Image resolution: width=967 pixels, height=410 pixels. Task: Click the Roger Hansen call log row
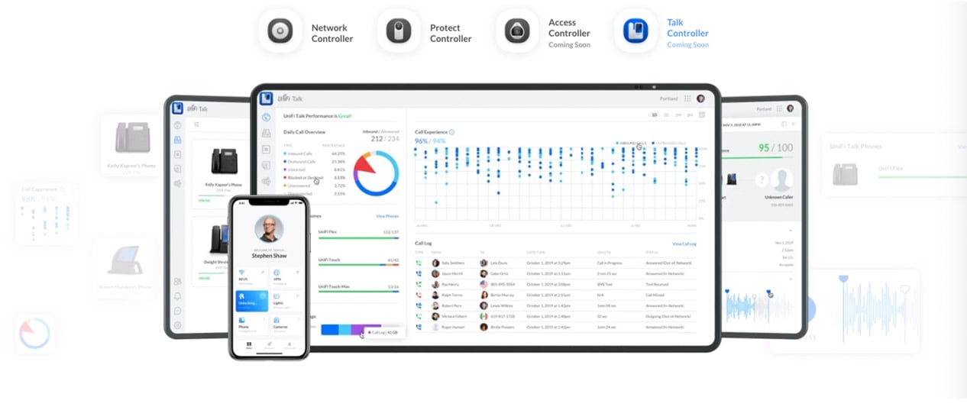click(x=555, y=327)
